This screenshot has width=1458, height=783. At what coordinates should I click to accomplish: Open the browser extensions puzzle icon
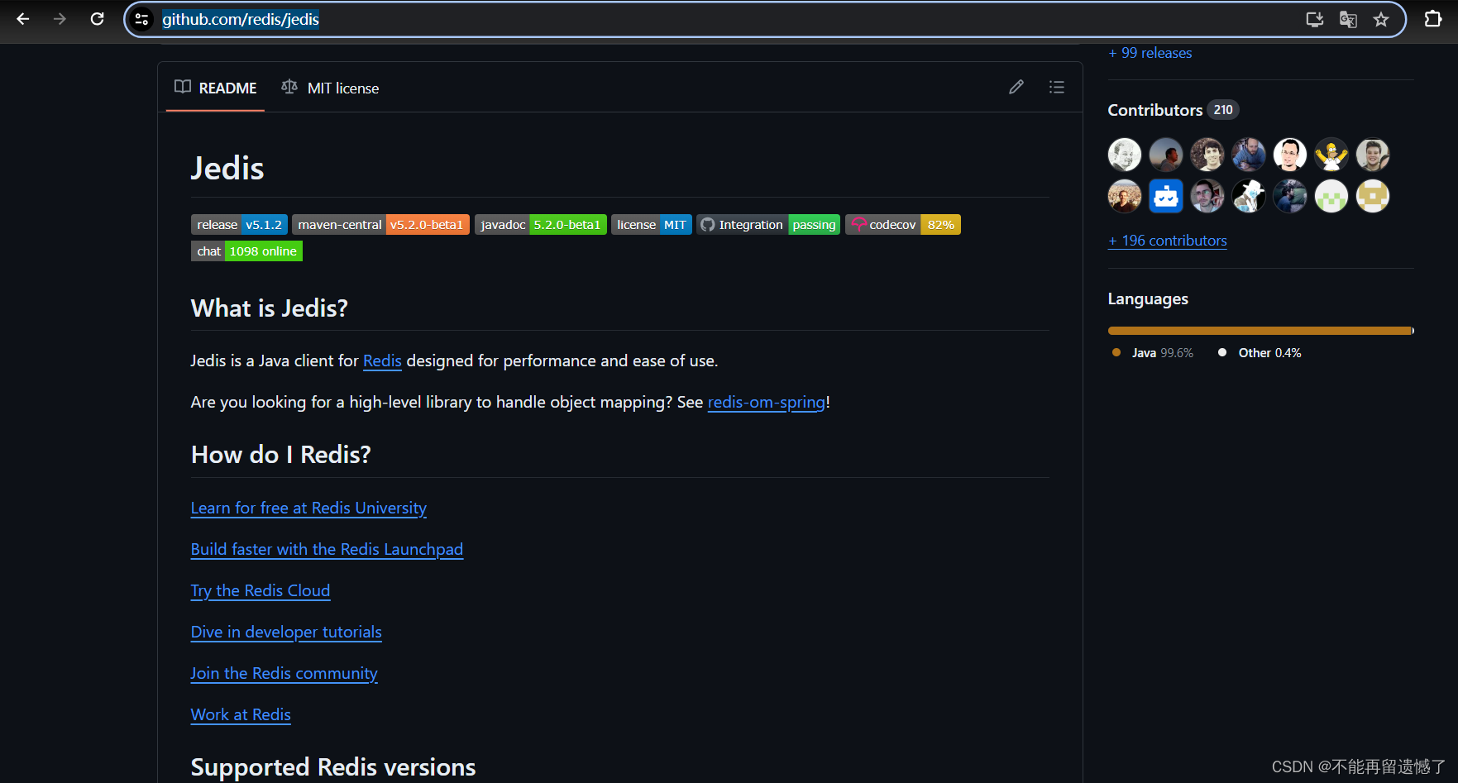click(1433, 19)
